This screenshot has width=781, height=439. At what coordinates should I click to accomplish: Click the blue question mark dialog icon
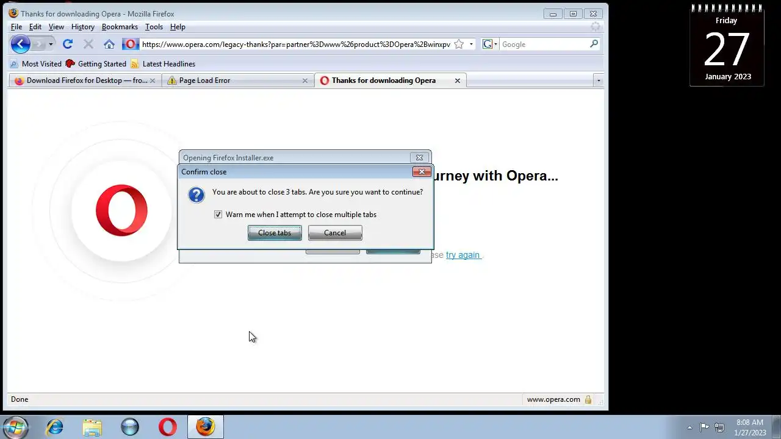[196, 195]
